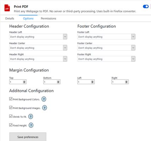
Task: Uncheck Shrink To Fit
Action: tap(11, 116)
